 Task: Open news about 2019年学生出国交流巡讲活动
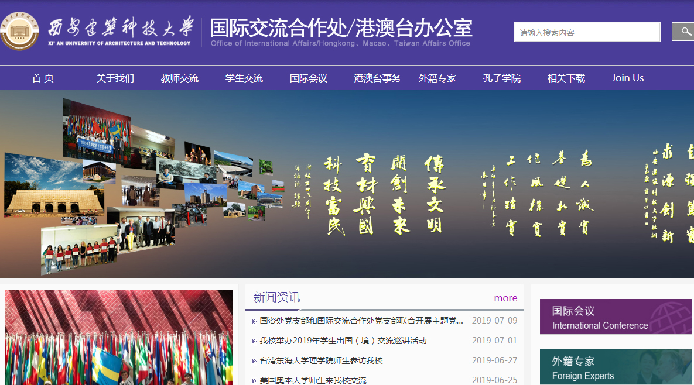click(x=343, y=341)
